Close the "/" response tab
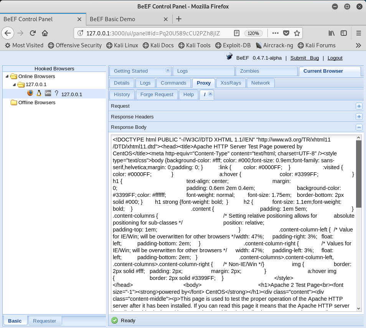Viewport: 366px width, 328px height. pos(210,93)
